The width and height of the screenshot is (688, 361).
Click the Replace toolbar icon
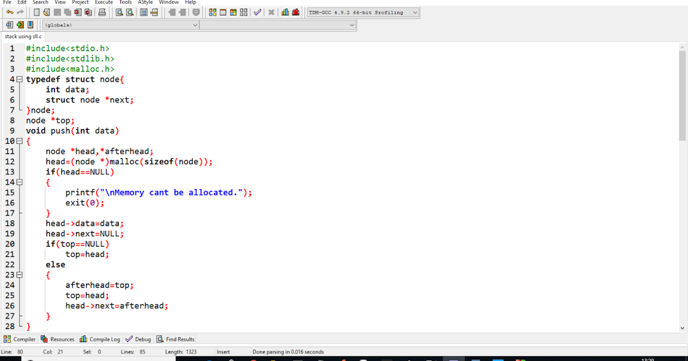tap(130, 12)
